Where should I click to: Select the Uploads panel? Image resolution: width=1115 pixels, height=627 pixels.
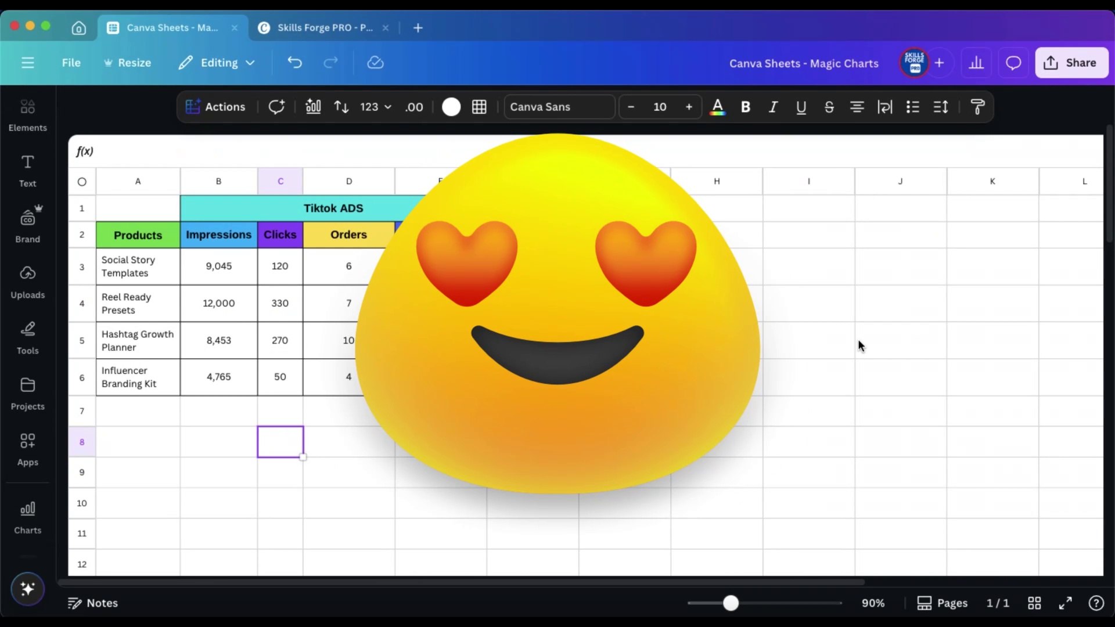click(27, 281)
